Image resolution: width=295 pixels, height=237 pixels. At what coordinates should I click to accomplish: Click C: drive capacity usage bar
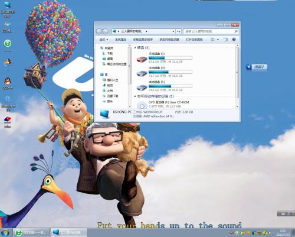[171, 58]
